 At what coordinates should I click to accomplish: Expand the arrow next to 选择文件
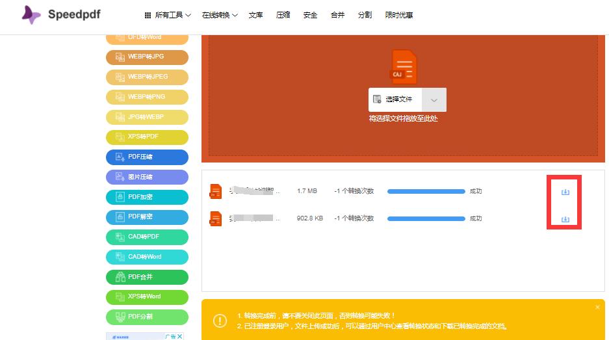pos(434,100)
